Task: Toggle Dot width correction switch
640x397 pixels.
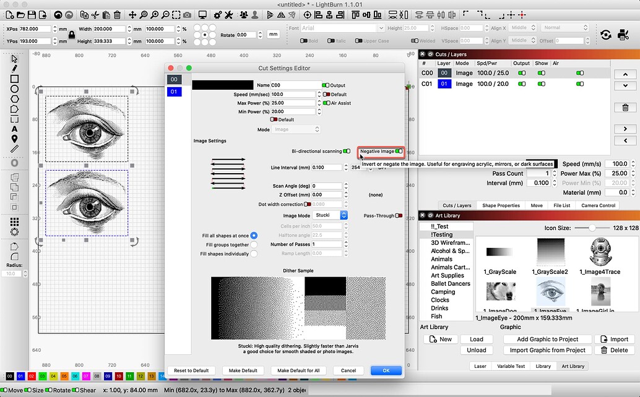Action: pos(308,204)
